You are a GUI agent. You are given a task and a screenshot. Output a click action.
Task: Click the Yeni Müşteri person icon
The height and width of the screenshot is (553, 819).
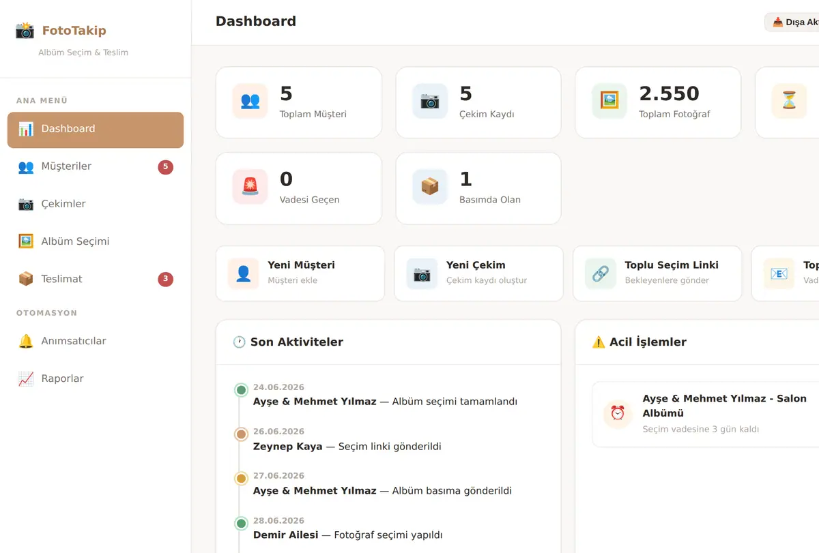point(244,273)
